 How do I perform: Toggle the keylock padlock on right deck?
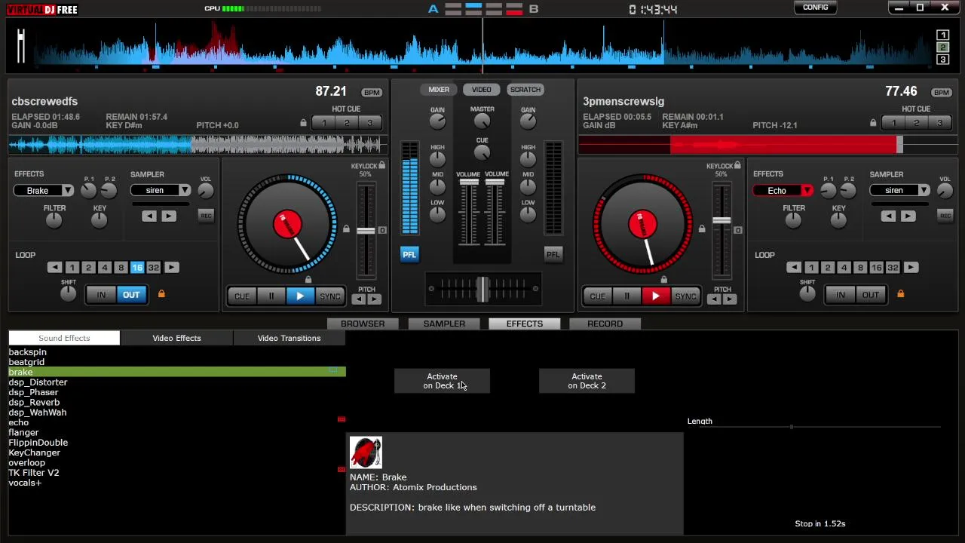click(x=737, y=166)
